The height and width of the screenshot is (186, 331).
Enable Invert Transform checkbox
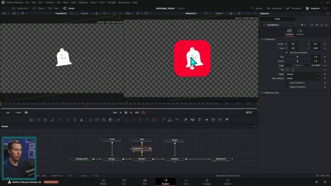[x=287, y=83]
